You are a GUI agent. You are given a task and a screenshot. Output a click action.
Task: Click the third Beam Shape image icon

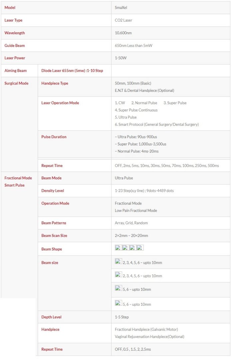click(x=133, y=248)
